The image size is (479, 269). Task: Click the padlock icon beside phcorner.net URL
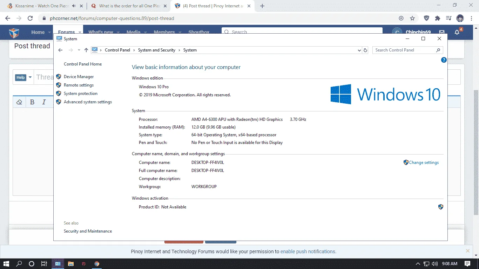(44, 18)
